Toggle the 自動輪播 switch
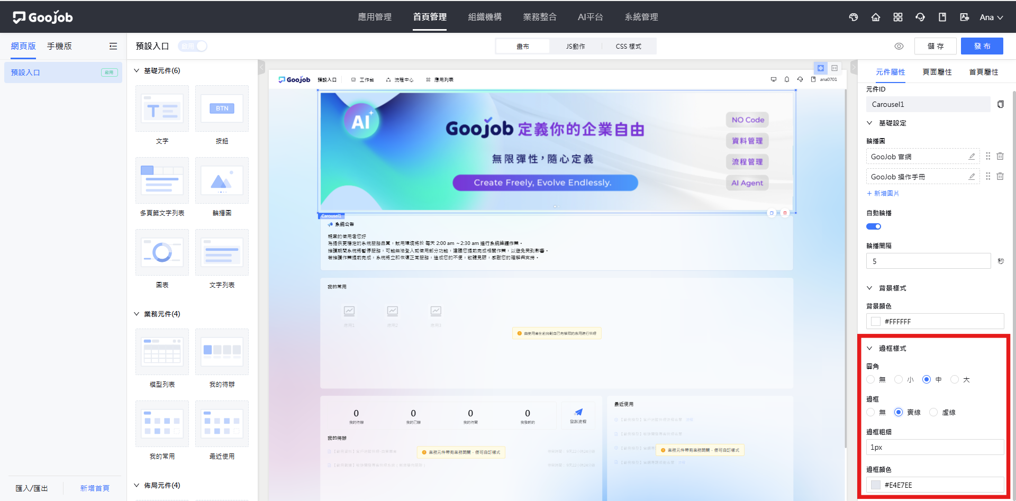1016x501 pixels. click(x=874, y=226)
